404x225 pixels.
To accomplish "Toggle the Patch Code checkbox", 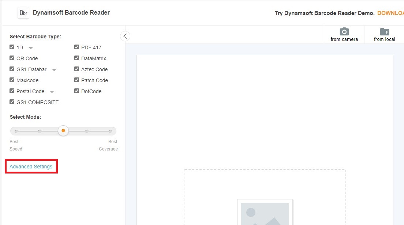I will [77, 80].
